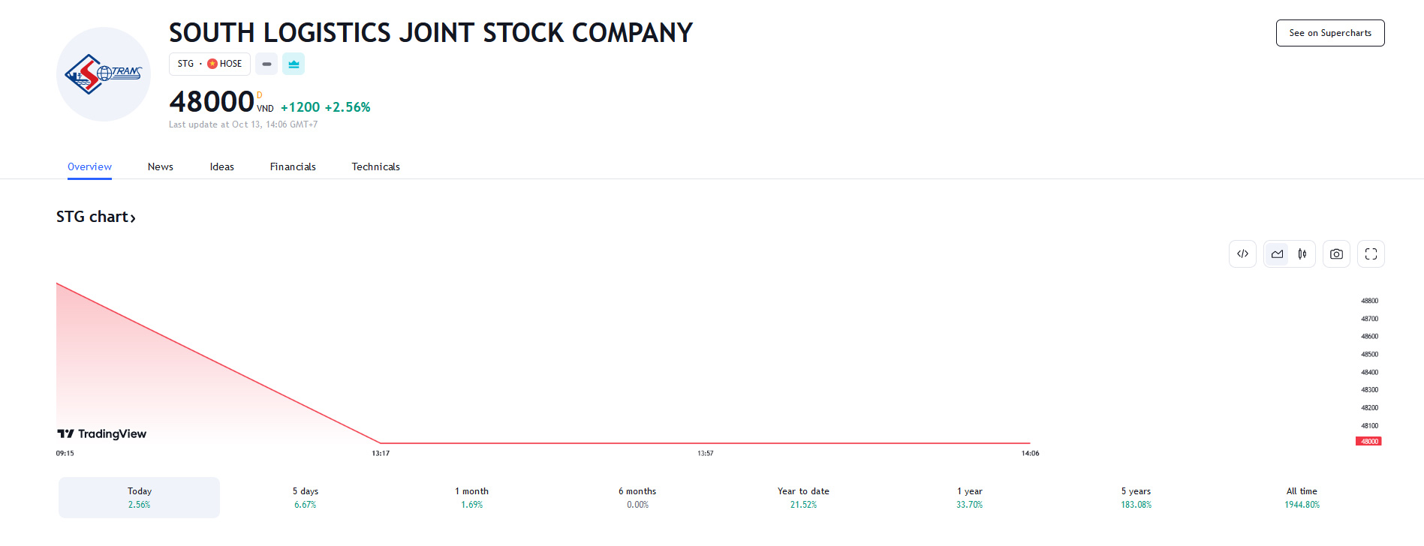Image resolution: width=1424 pixels, height=546 pixels.
Task: Open the News tab
Action: 161,167
